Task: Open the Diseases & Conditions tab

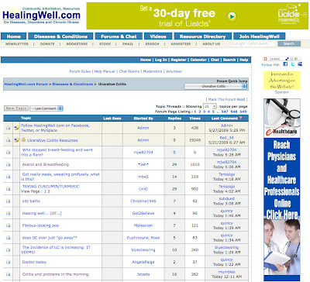Action: (x=60, y=36)
